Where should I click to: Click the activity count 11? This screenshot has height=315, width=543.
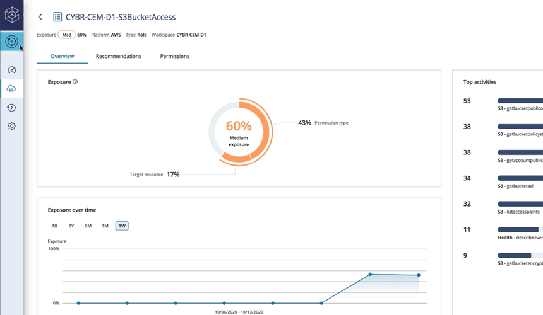(x=467, y=230)
